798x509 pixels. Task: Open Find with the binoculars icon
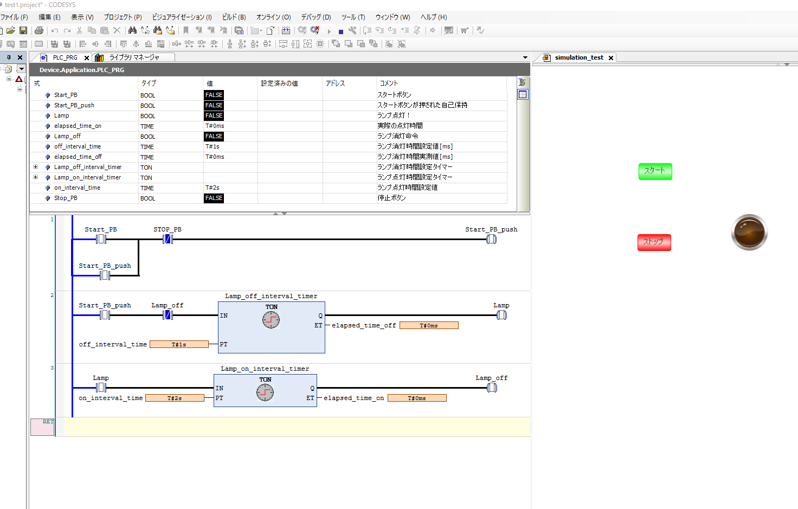pos(132,31)
